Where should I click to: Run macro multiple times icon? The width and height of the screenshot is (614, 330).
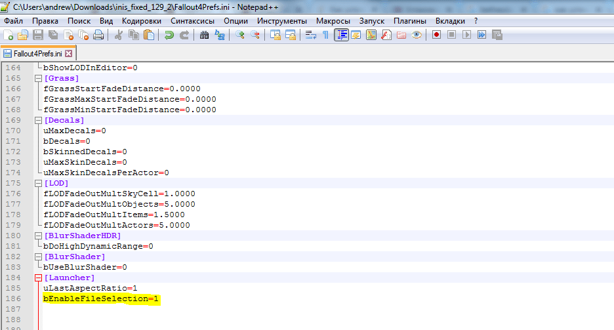(x=481, y=35)
